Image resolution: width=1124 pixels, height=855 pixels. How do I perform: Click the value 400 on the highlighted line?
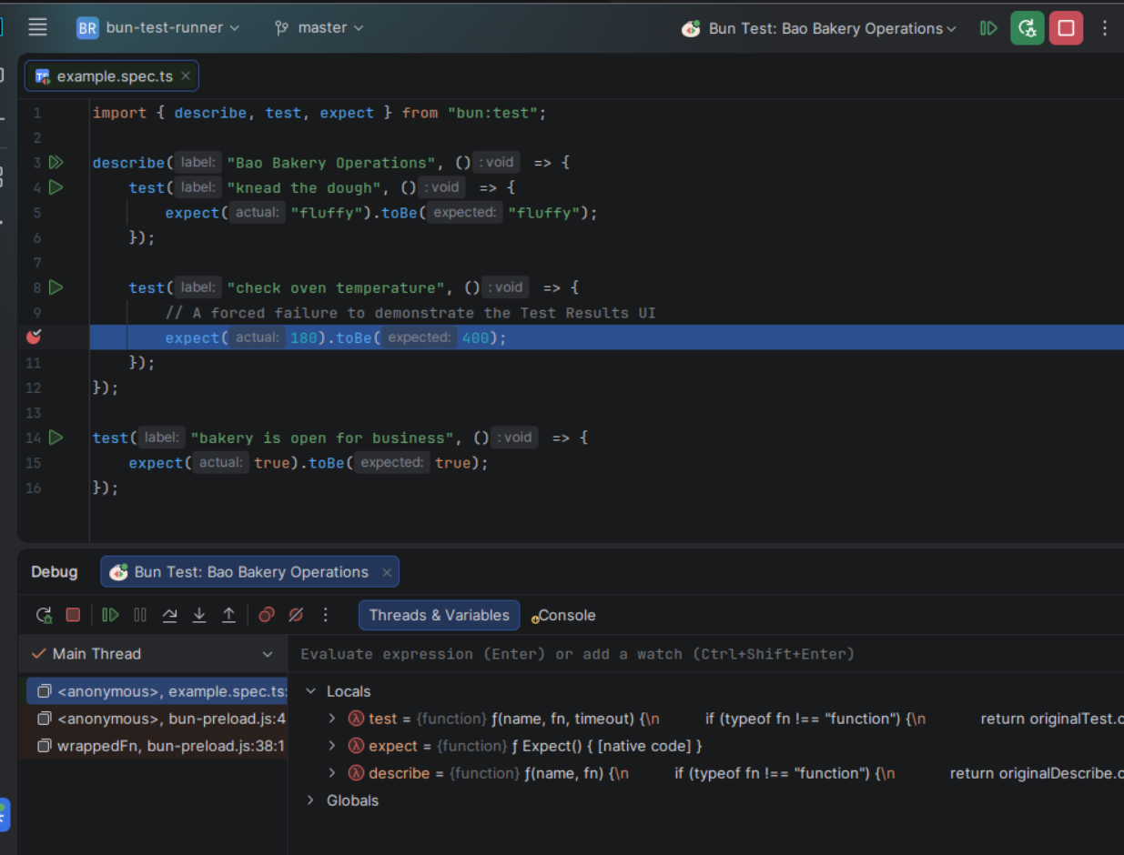475,337
